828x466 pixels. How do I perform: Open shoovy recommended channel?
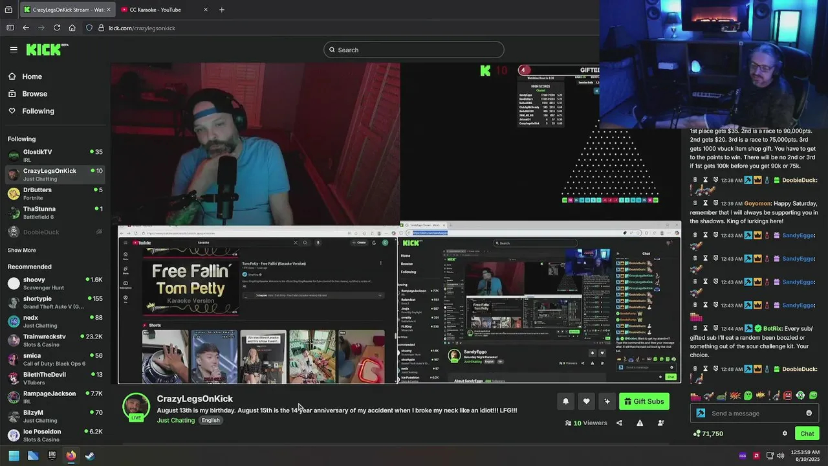coord(55,283)
